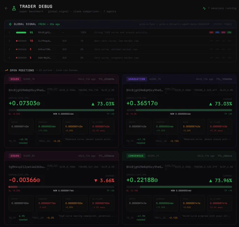Click the score value 10
The height and width of the screenshot is (227, 239).
coord(31,41)
